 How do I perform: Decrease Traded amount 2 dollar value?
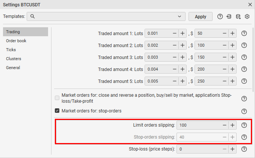(x=225, y=45)
